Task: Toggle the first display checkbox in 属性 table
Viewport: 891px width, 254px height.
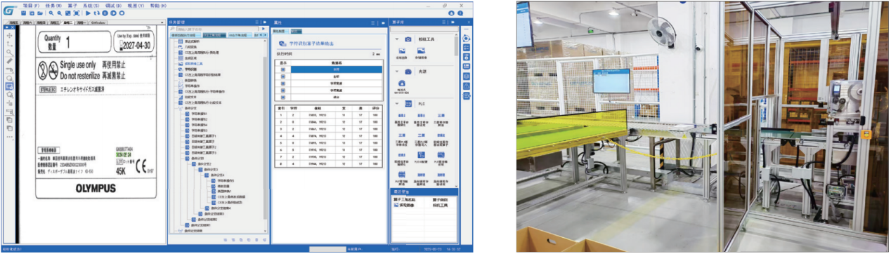Action: (283, 69)
